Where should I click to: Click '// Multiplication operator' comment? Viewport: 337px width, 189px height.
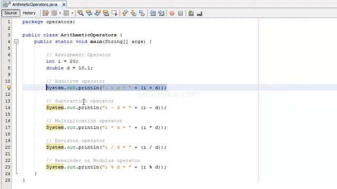coord(84,121)
